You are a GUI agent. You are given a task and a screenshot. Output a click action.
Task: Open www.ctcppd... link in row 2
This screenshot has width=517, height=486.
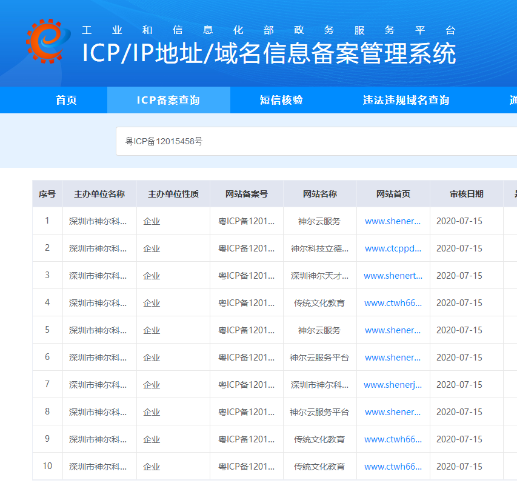pos(393,248)
